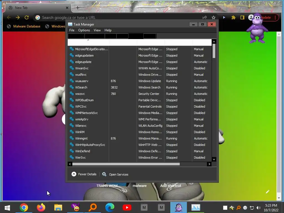
Task: Select the edgeupdatem service row
Action: click(140, 55)
